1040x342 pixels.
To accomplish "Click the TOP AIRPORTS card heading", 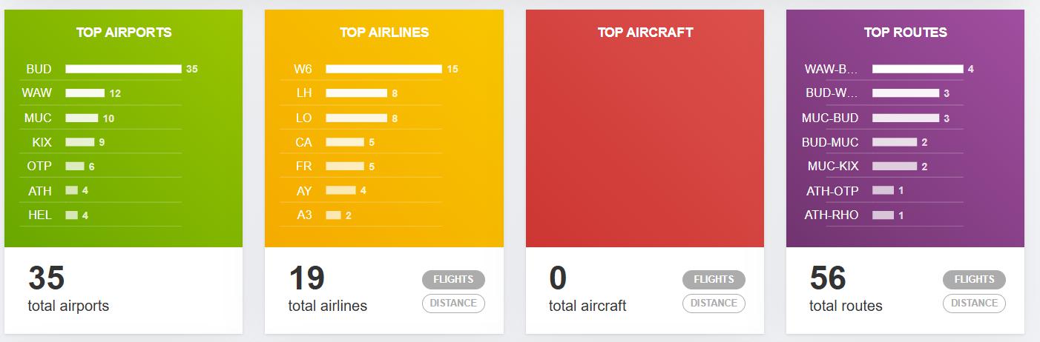I will click(x=124, y=33).
